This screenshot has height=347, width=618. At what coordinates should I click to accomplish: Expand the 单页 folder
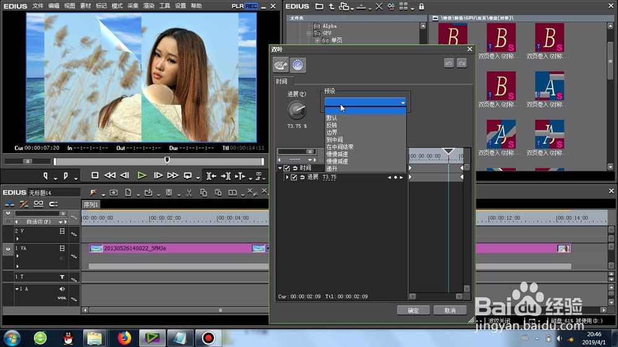[317, 40]
